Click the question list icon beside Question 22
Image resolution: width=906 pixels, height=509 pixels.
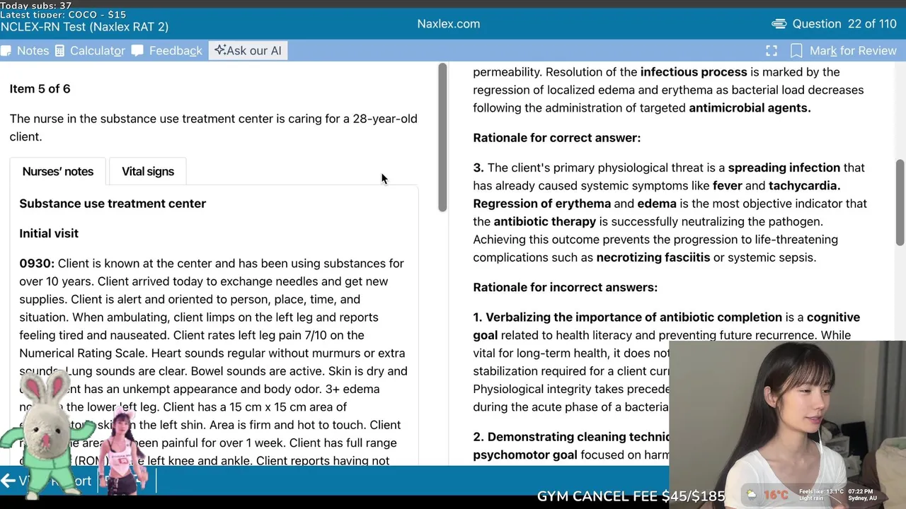(779, 24)
